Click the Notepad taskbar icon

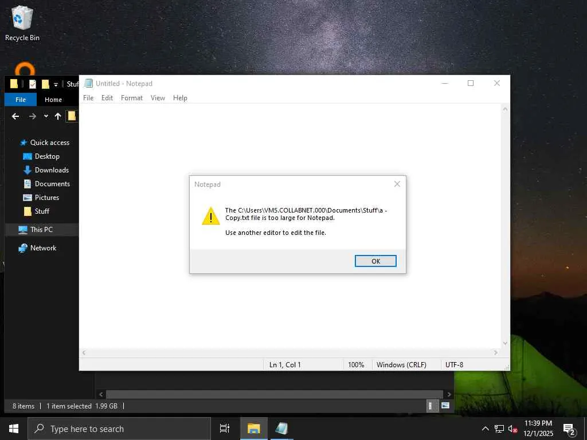(281, 429)
